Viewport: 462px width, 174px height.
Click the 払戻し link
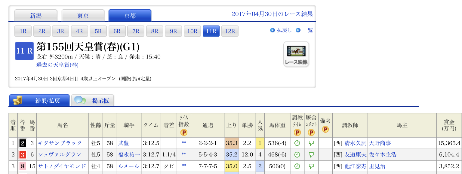click(284, 30)
